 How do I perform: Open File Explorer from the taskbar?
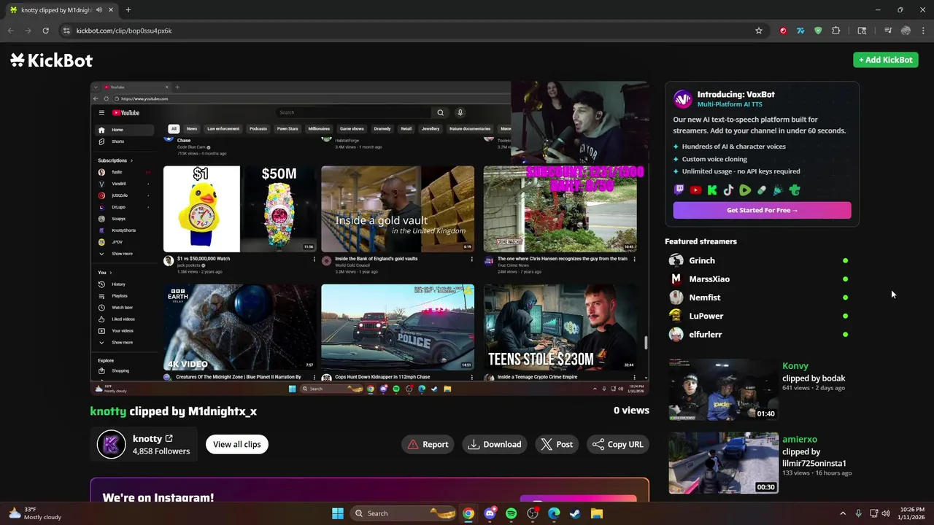click(x=597, y=513)
